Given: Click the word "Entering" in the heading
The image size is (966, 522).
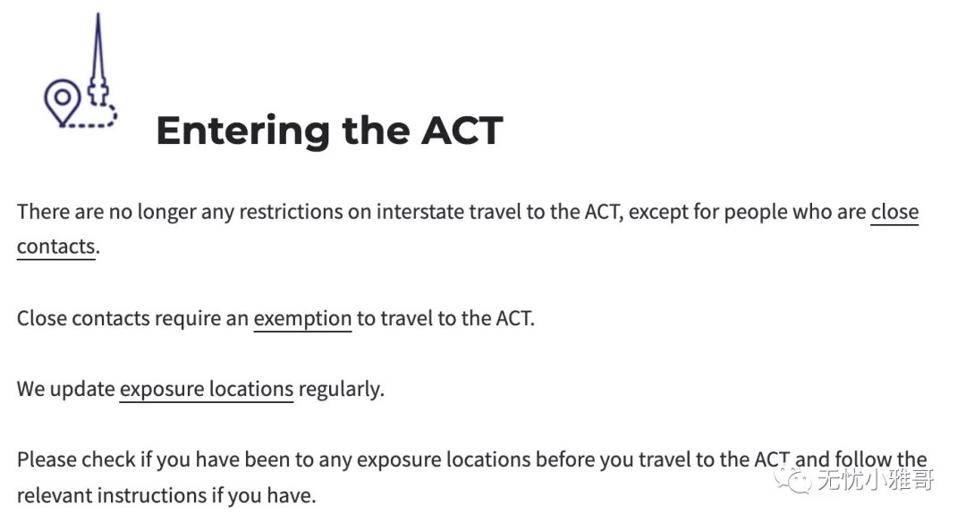Looking at the screenshot, I should coord(243,130).
